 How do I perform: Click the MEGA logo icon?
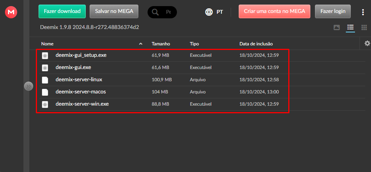[x=11, y=12]
